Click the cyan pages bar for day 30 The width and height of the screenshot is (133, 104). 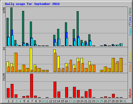pyautogui.click(x=122, y=45)
